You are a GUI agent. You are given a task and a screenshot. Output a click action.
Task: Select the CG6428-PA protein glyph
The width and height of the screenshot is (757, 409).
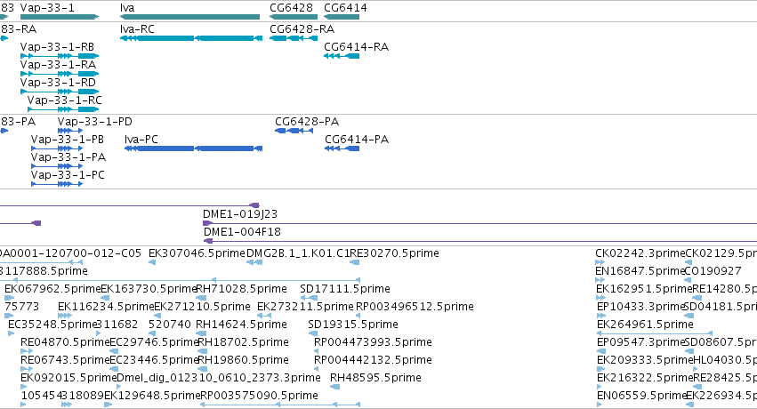click(x=294, y=131)
